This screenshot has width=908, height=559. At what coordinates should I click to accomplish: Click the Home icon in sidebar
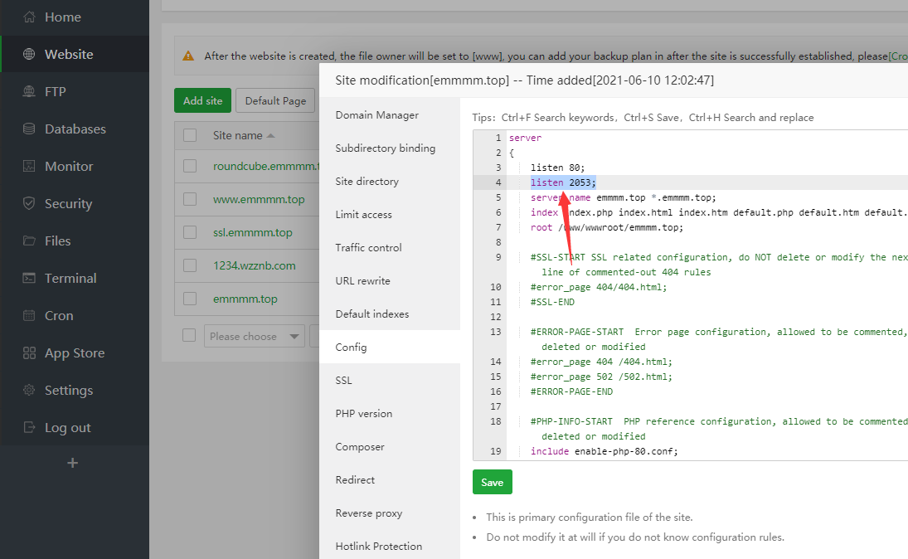[x=29, y=17]
